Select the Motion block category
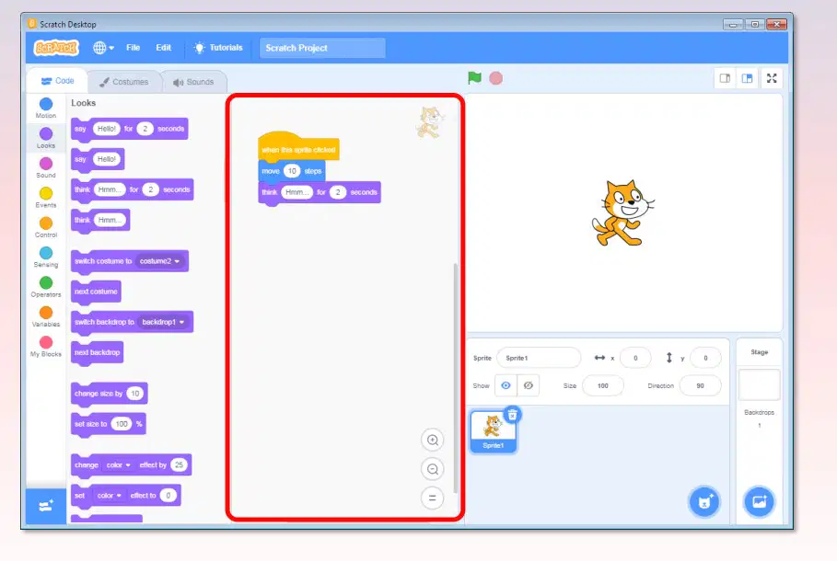The height and width of the screenshot is (561, 837). point(46,108)
